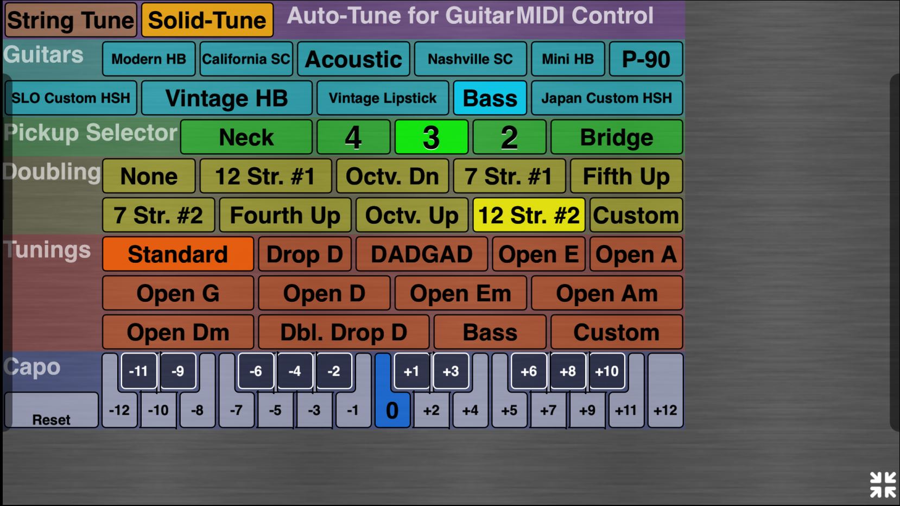Select Octv. Up doubling
This screenshot has width=900, height=506.
pyautogui.click(x=412, y=215)
